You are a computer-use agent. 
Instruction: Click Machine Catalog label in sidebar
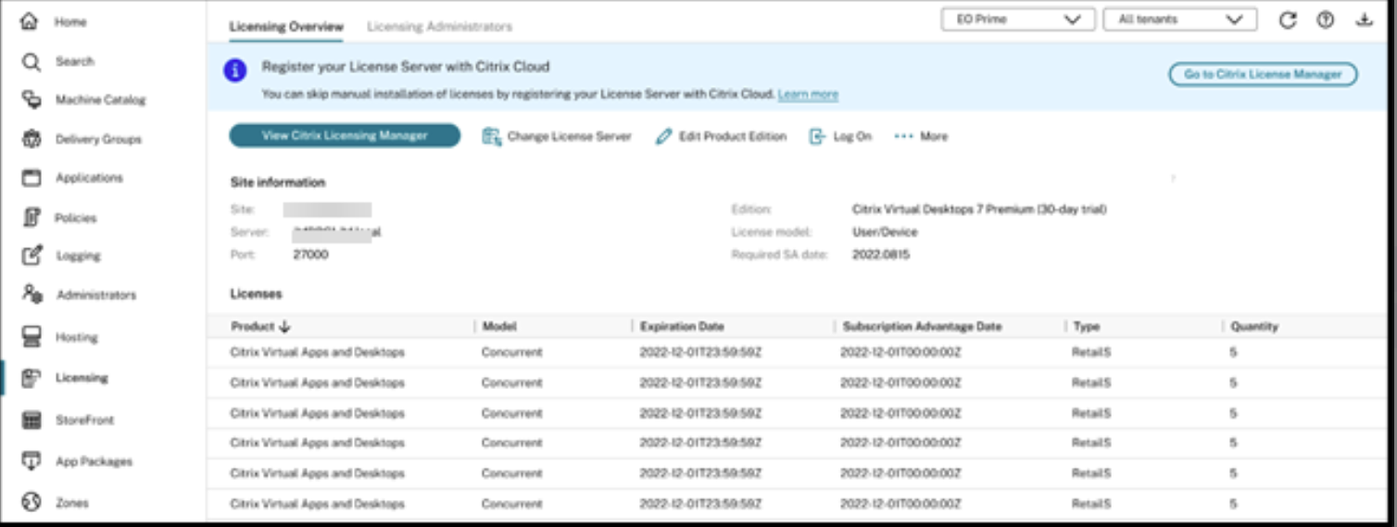click(x=101, y=100)
